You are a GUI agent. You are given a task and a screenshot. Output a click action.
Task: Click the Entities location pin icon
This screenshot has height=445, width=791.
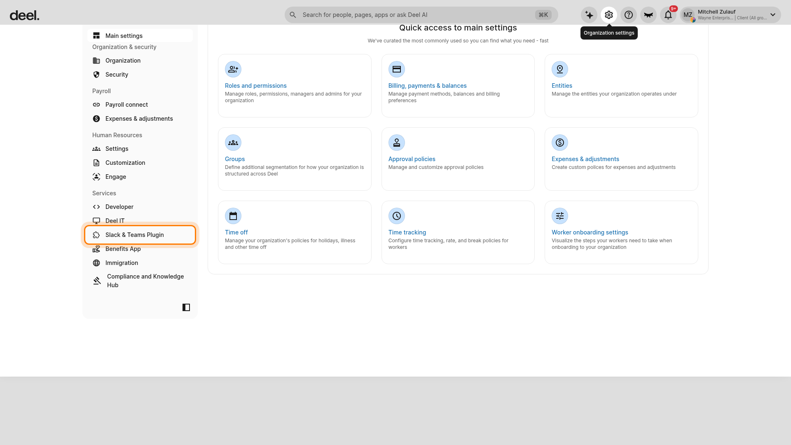tap(560, 69)
